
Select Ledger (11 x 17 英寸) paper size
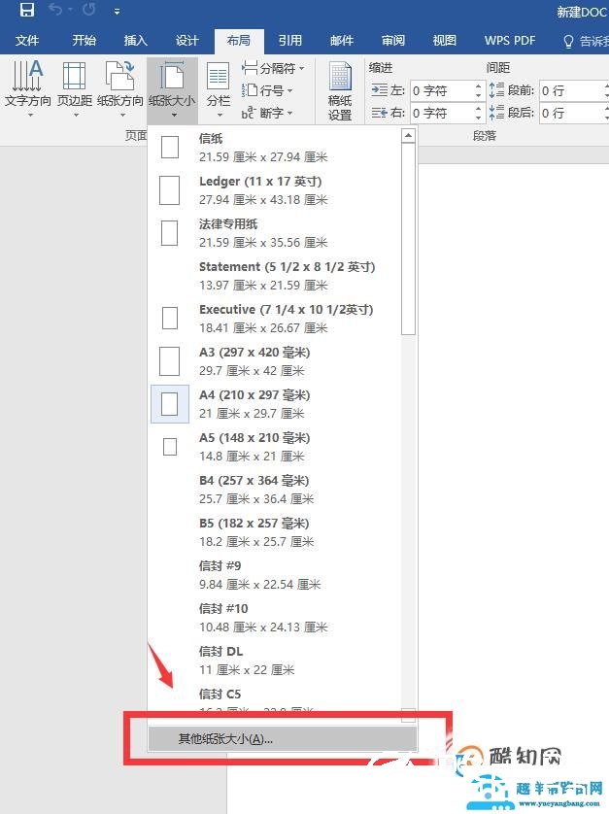click(x=274, y=190)
